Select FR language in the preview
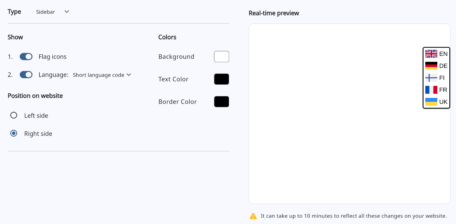The width and height of the screenshot is (456, 224). [443, 90]
